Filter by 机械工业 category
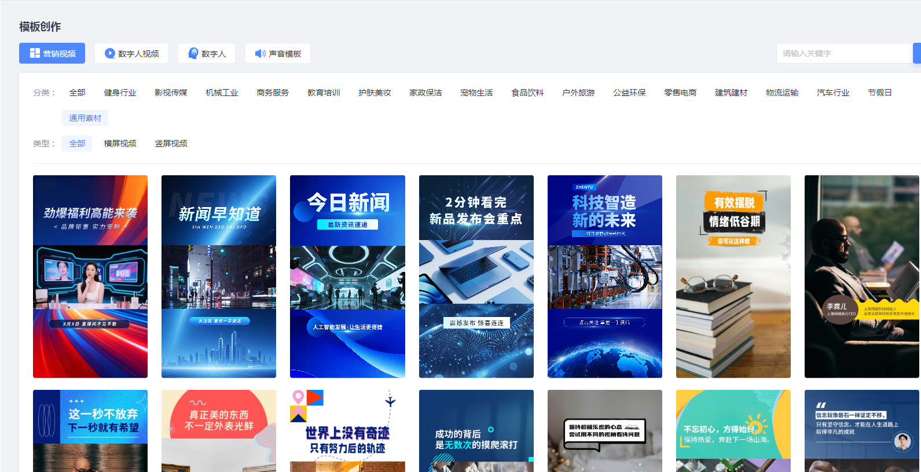This screenshot has height=472, width=921. [222, 93]
